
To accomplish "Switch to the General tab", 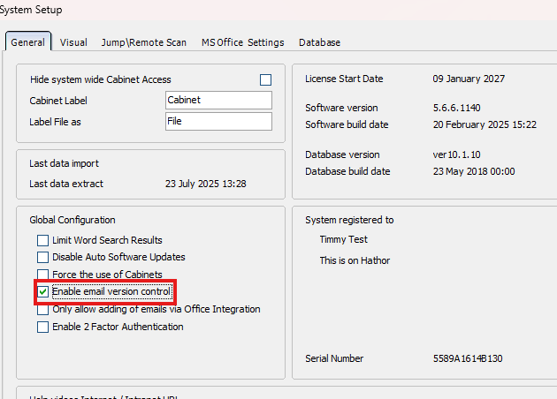I will (x=27, y=42).
